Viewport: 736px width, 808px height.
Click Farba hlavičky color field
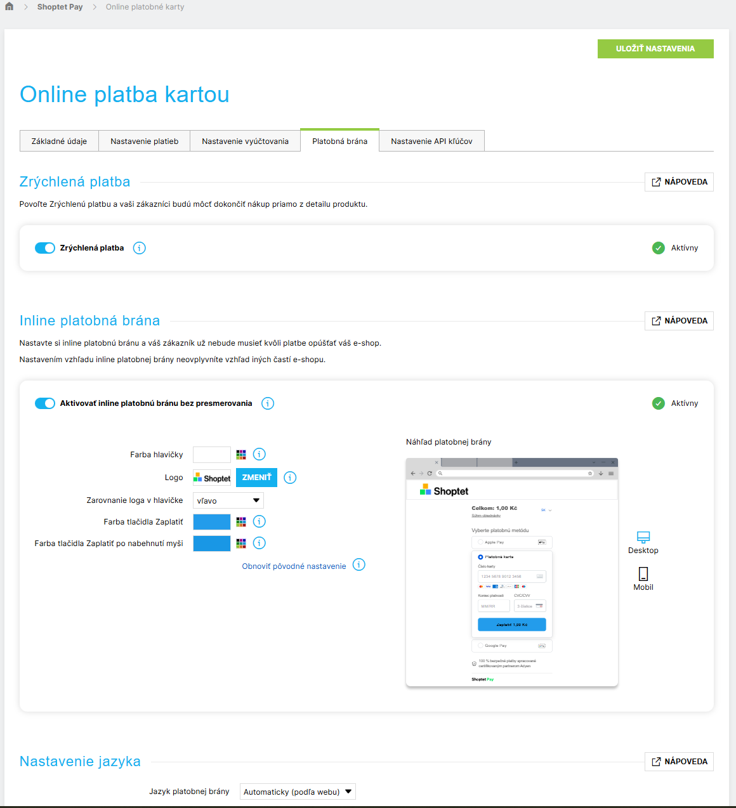click(212, 455)
